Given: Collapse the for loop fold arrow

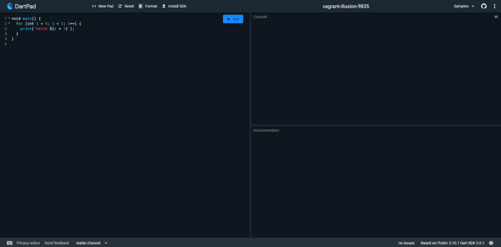Looking at the screenshot, I should [9, 23].
